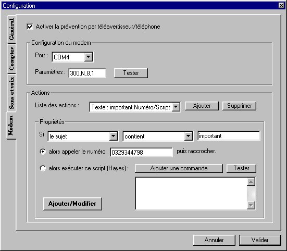287x251 pixels.
Task: Click the phone number field 0329344798
Action: click(x=141, y=152)
